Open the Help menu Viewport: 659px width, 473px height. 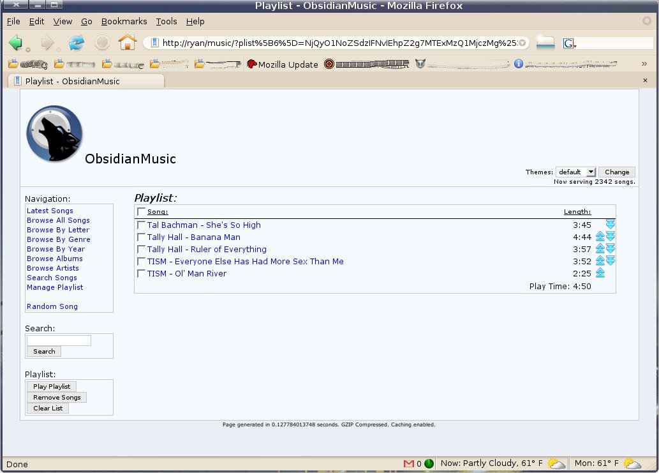coord(195,22)
